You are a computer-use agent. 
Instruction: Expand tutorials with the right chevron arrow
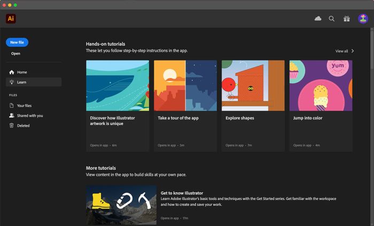pos(353,51)
